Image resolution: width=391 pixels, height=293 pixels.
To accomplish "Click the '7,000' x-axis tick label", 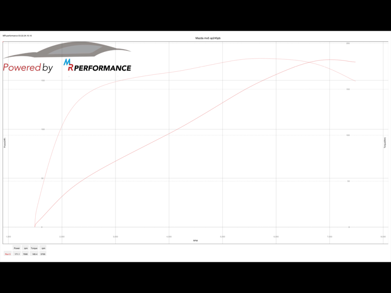I will (330, 237).
